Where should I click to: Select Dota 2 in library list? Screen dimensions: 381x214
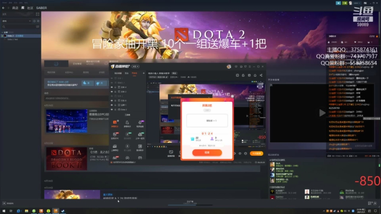[x=21, y=35]
